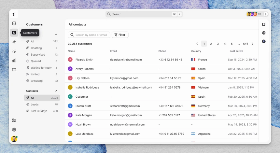The image size is (280, 153).
Task: Click the Germany flag icon
Action: 193,106
